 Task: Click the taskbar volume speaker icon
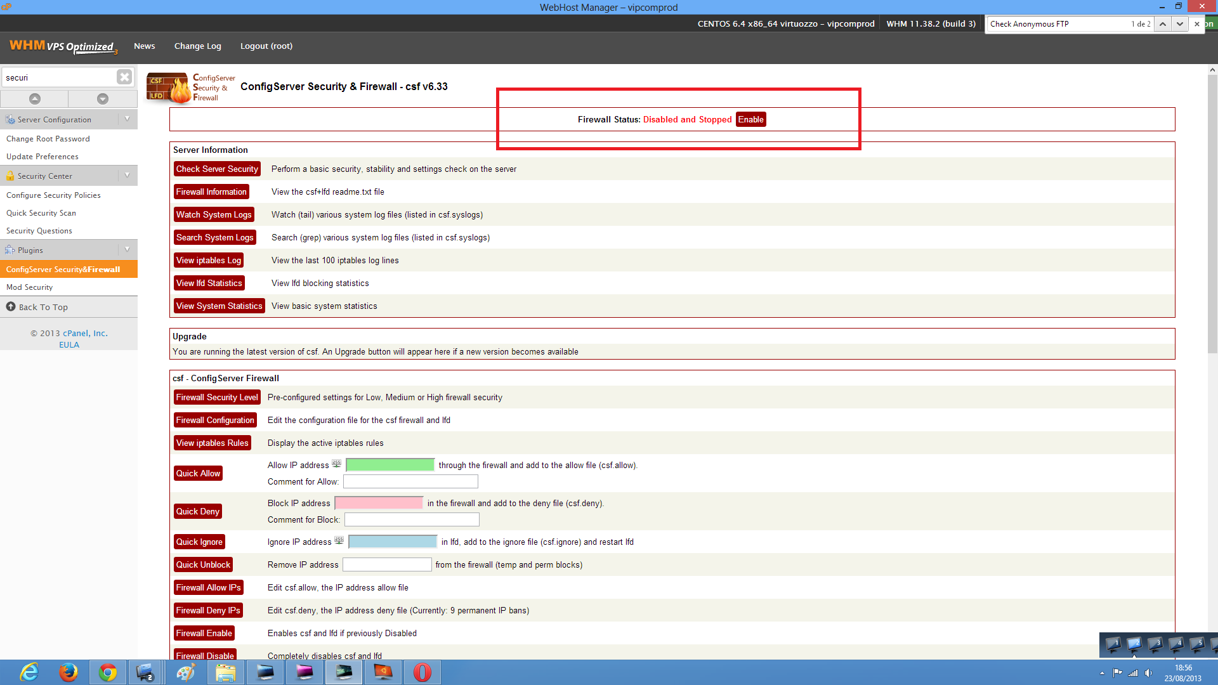(1148, 673)
